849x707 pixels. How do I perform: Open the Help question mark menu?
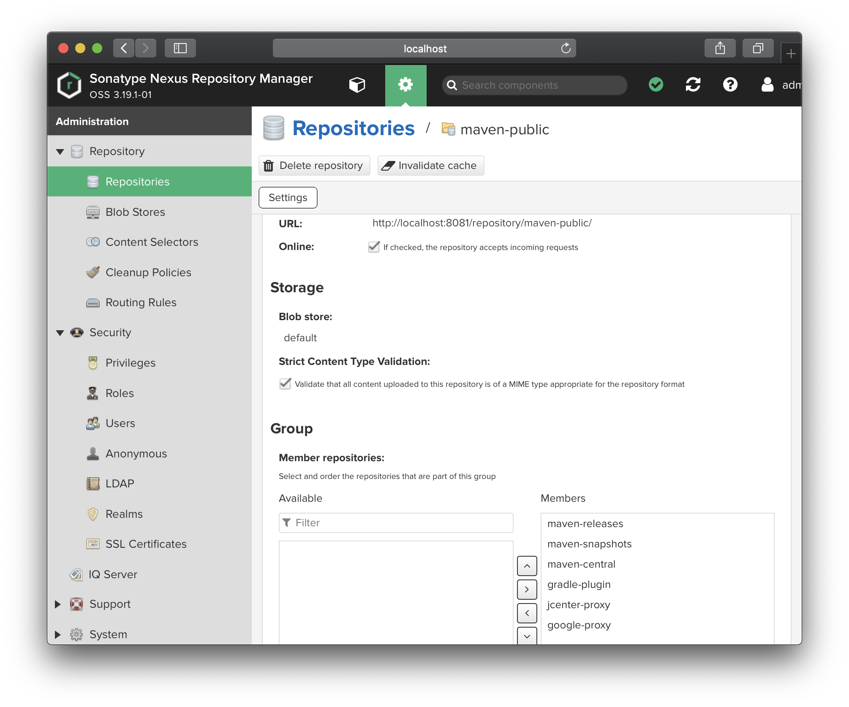[x=730, y=85]
